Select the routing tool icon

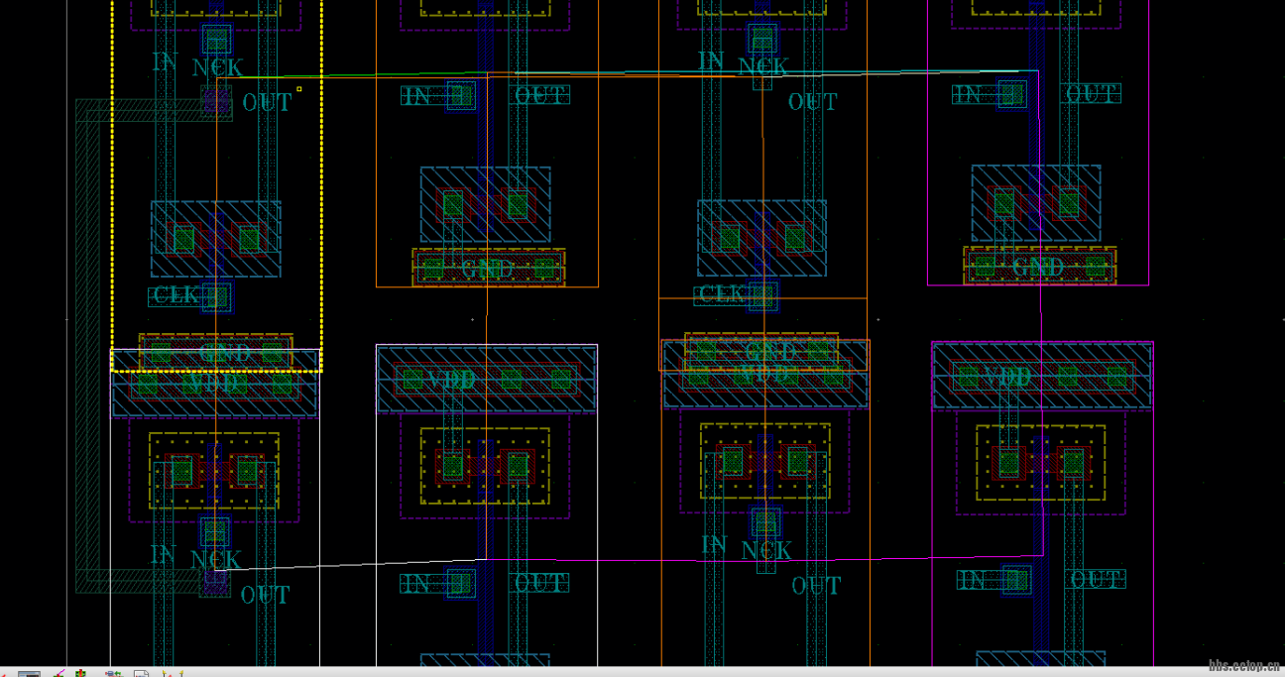(x=113, y=672)
